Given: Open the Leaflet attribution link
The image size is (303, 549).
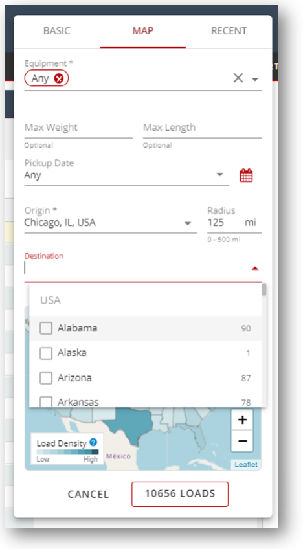Looking at the screenshot, I should 246,465.
